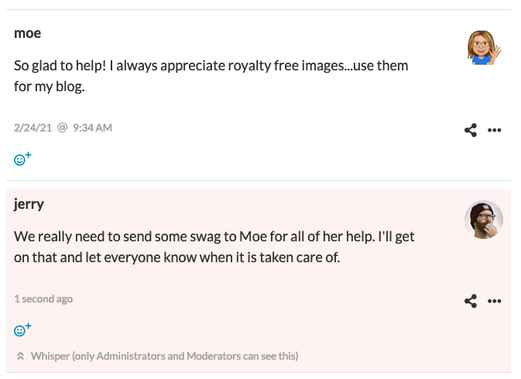Image resolution: width=521 pixels, height=379 pixels.
Task: Click the Whisper notice about Administrators and Moderators
Action: tap(164, 356)
